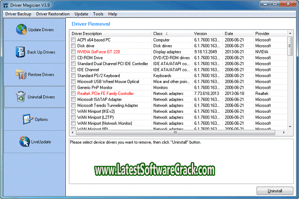Tick the Realtek PCIe FE Family Controller checkbox
The width and height of the screenshot is (299, 199).
(x=74, y=94)
